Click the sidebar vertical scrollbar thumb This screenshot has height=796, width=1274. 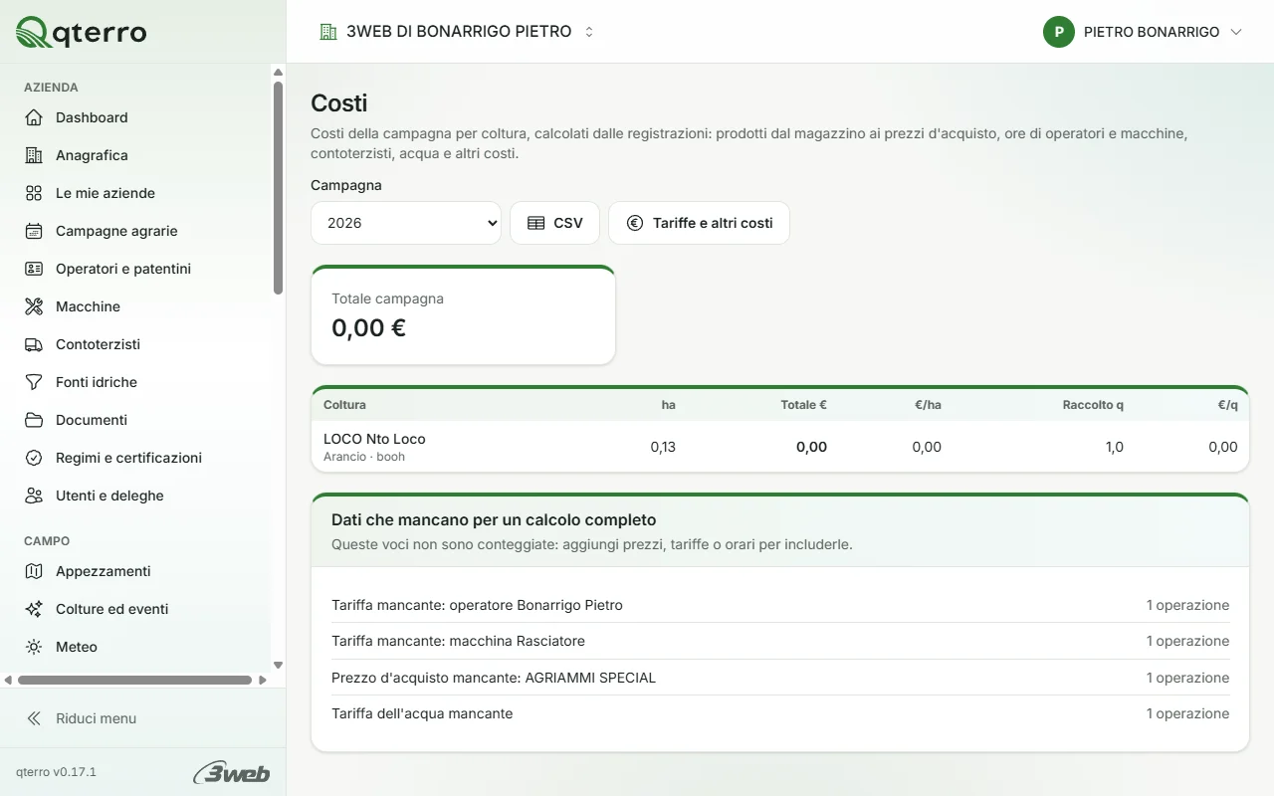(279, 187)
